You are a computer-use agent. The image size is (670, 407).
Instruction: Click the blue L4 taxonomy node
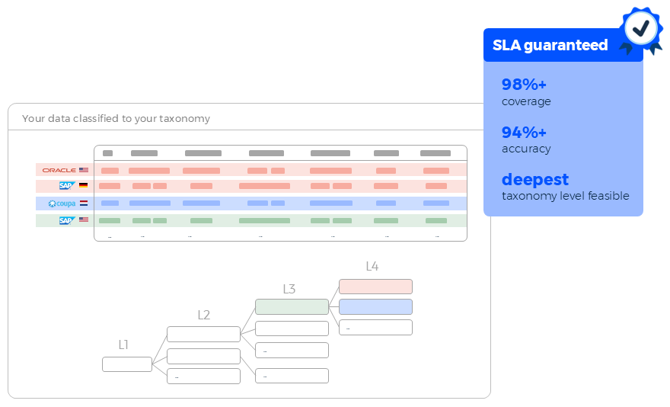(x=375, y=306)
